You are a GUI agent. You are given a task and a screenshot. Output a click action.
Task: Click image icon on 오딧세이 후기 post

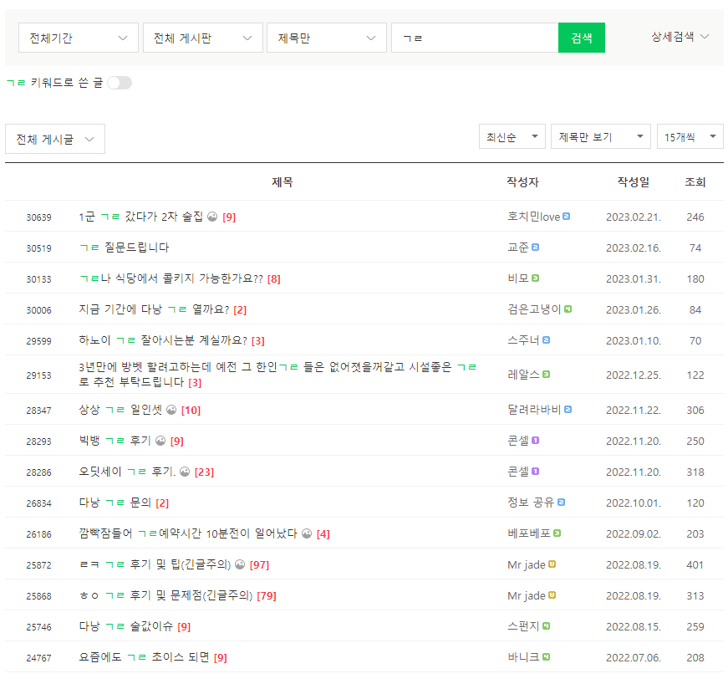point(185,472)
